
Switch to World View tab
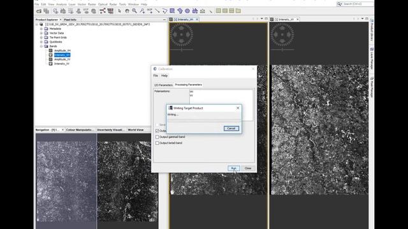pyautogui.click(x=136, y=130)
